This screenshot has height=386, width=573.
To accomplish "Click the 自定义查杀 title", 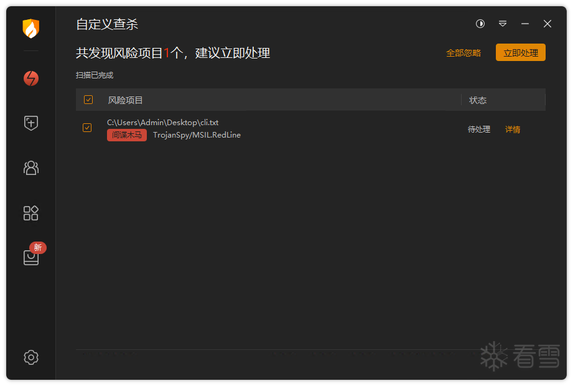I will click(x=107, y=24).
